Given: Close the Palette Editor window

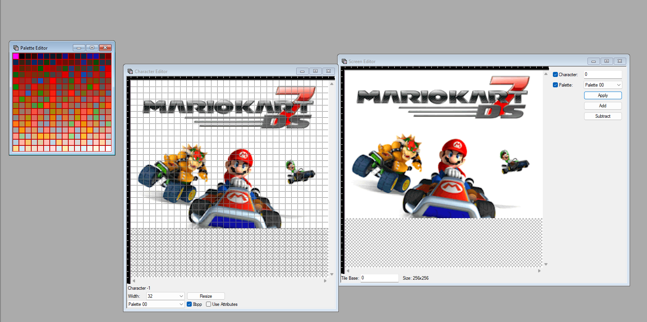Looking at the screenshot, I should point(105,48).
